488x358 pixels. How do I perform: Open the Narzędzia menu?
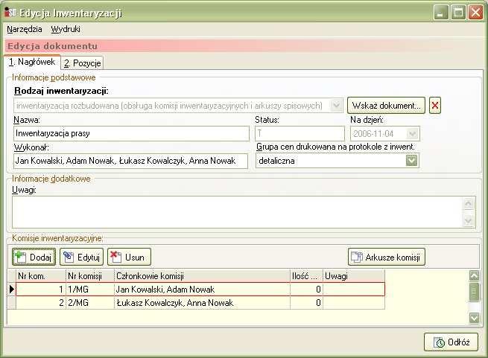pyautogui.click(x=25, y=29)
